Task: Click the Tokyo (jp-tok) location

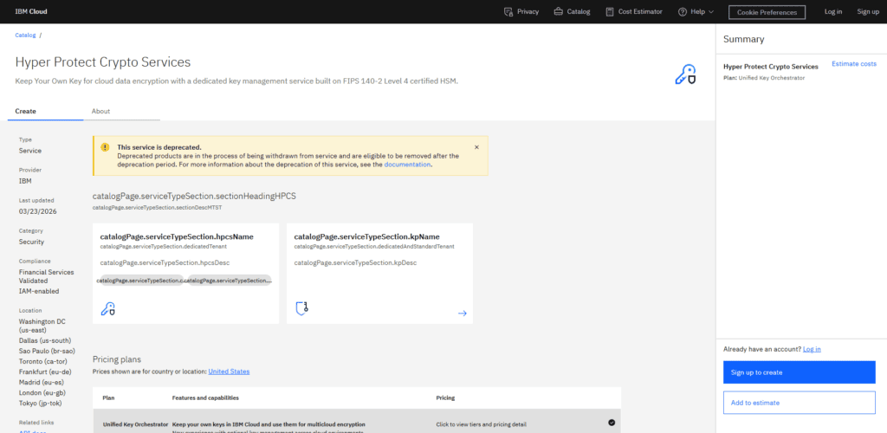Action: pos(40,403)
